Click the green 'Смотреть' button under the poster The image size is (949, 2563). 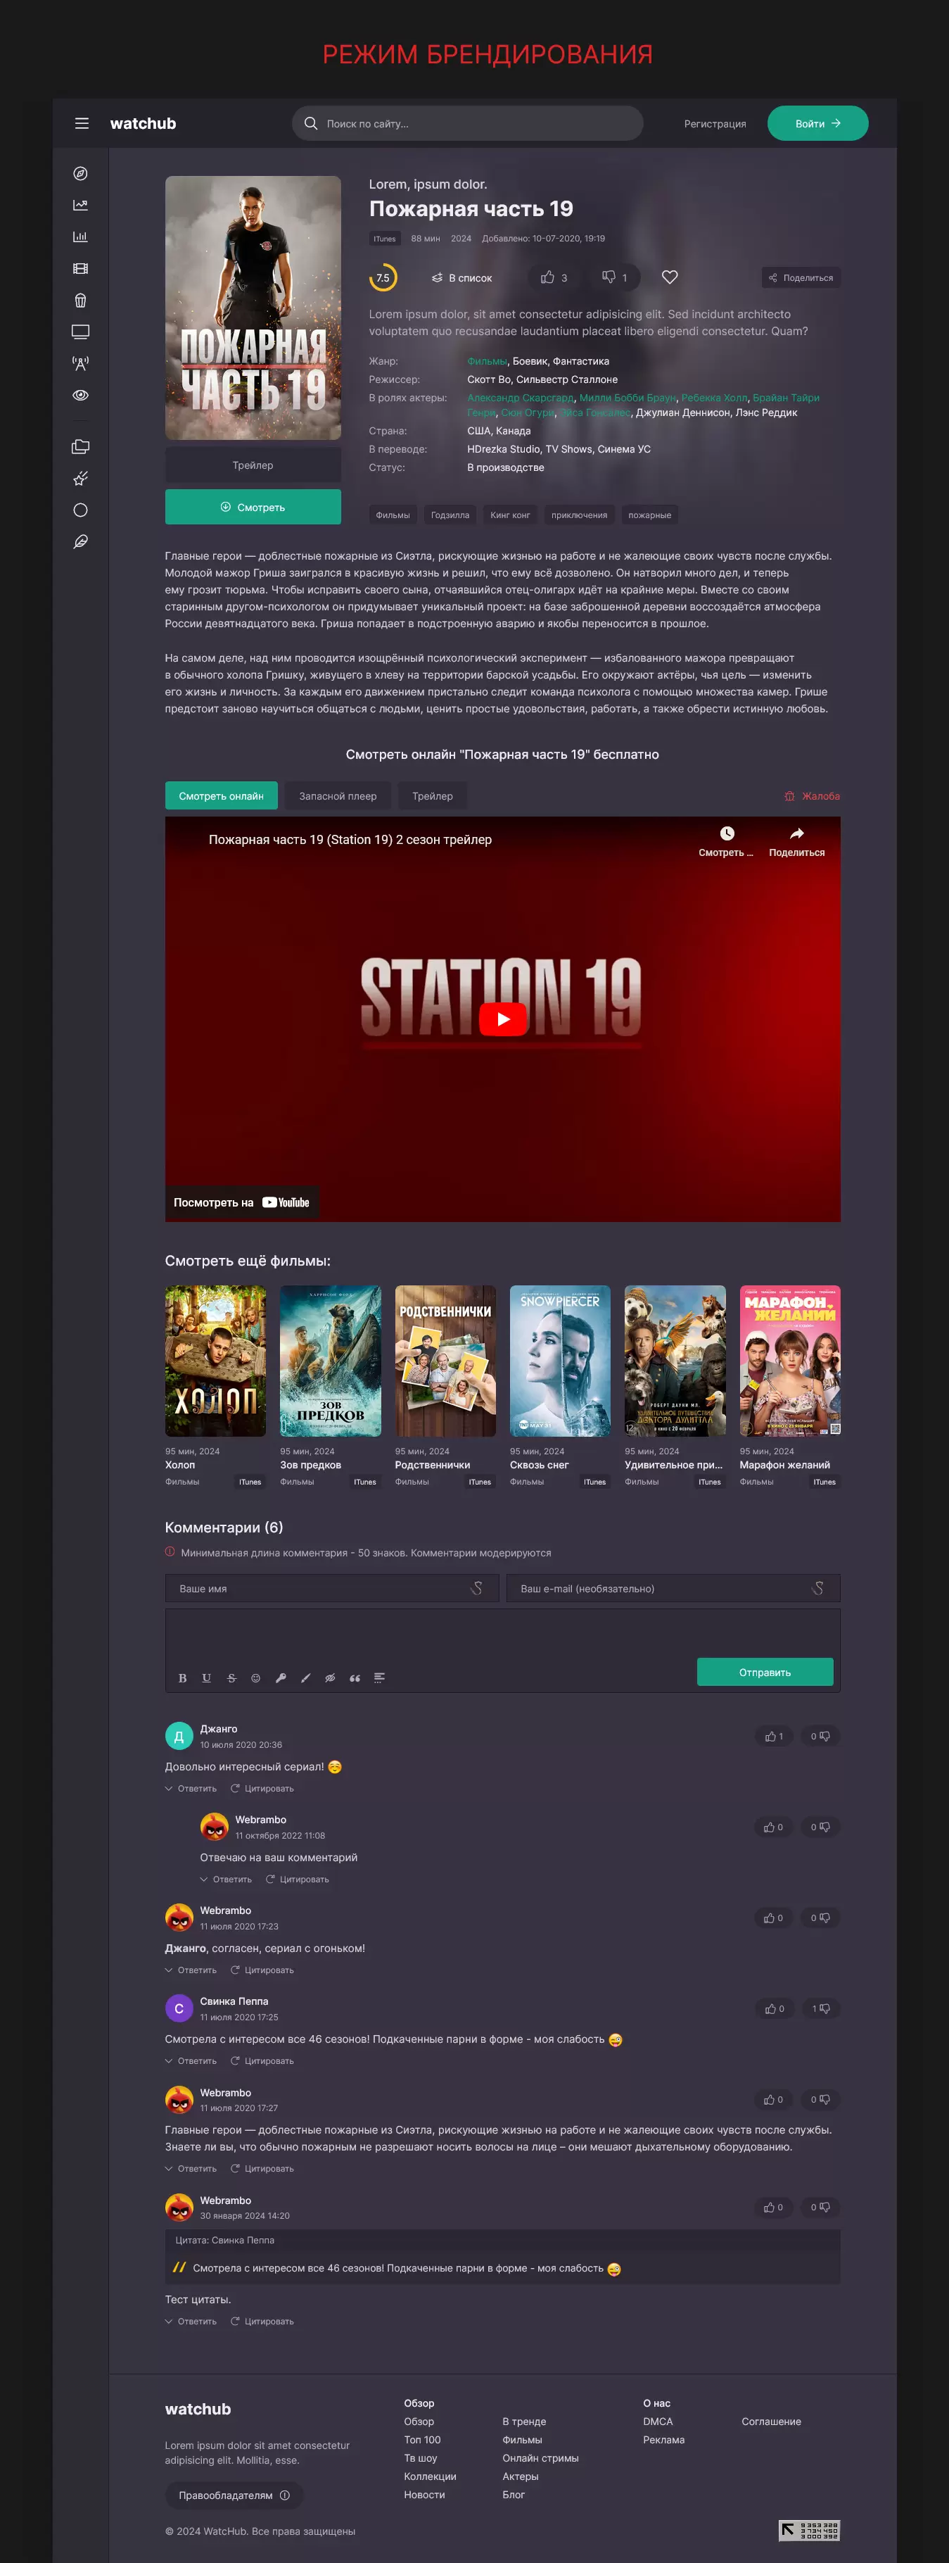[253, 508]
